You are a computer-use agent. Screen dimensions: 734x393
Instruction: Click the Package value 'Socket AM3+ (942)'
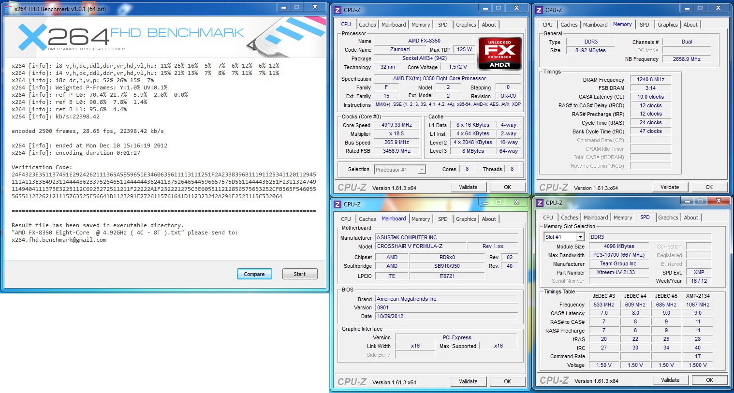coord(424,58)
